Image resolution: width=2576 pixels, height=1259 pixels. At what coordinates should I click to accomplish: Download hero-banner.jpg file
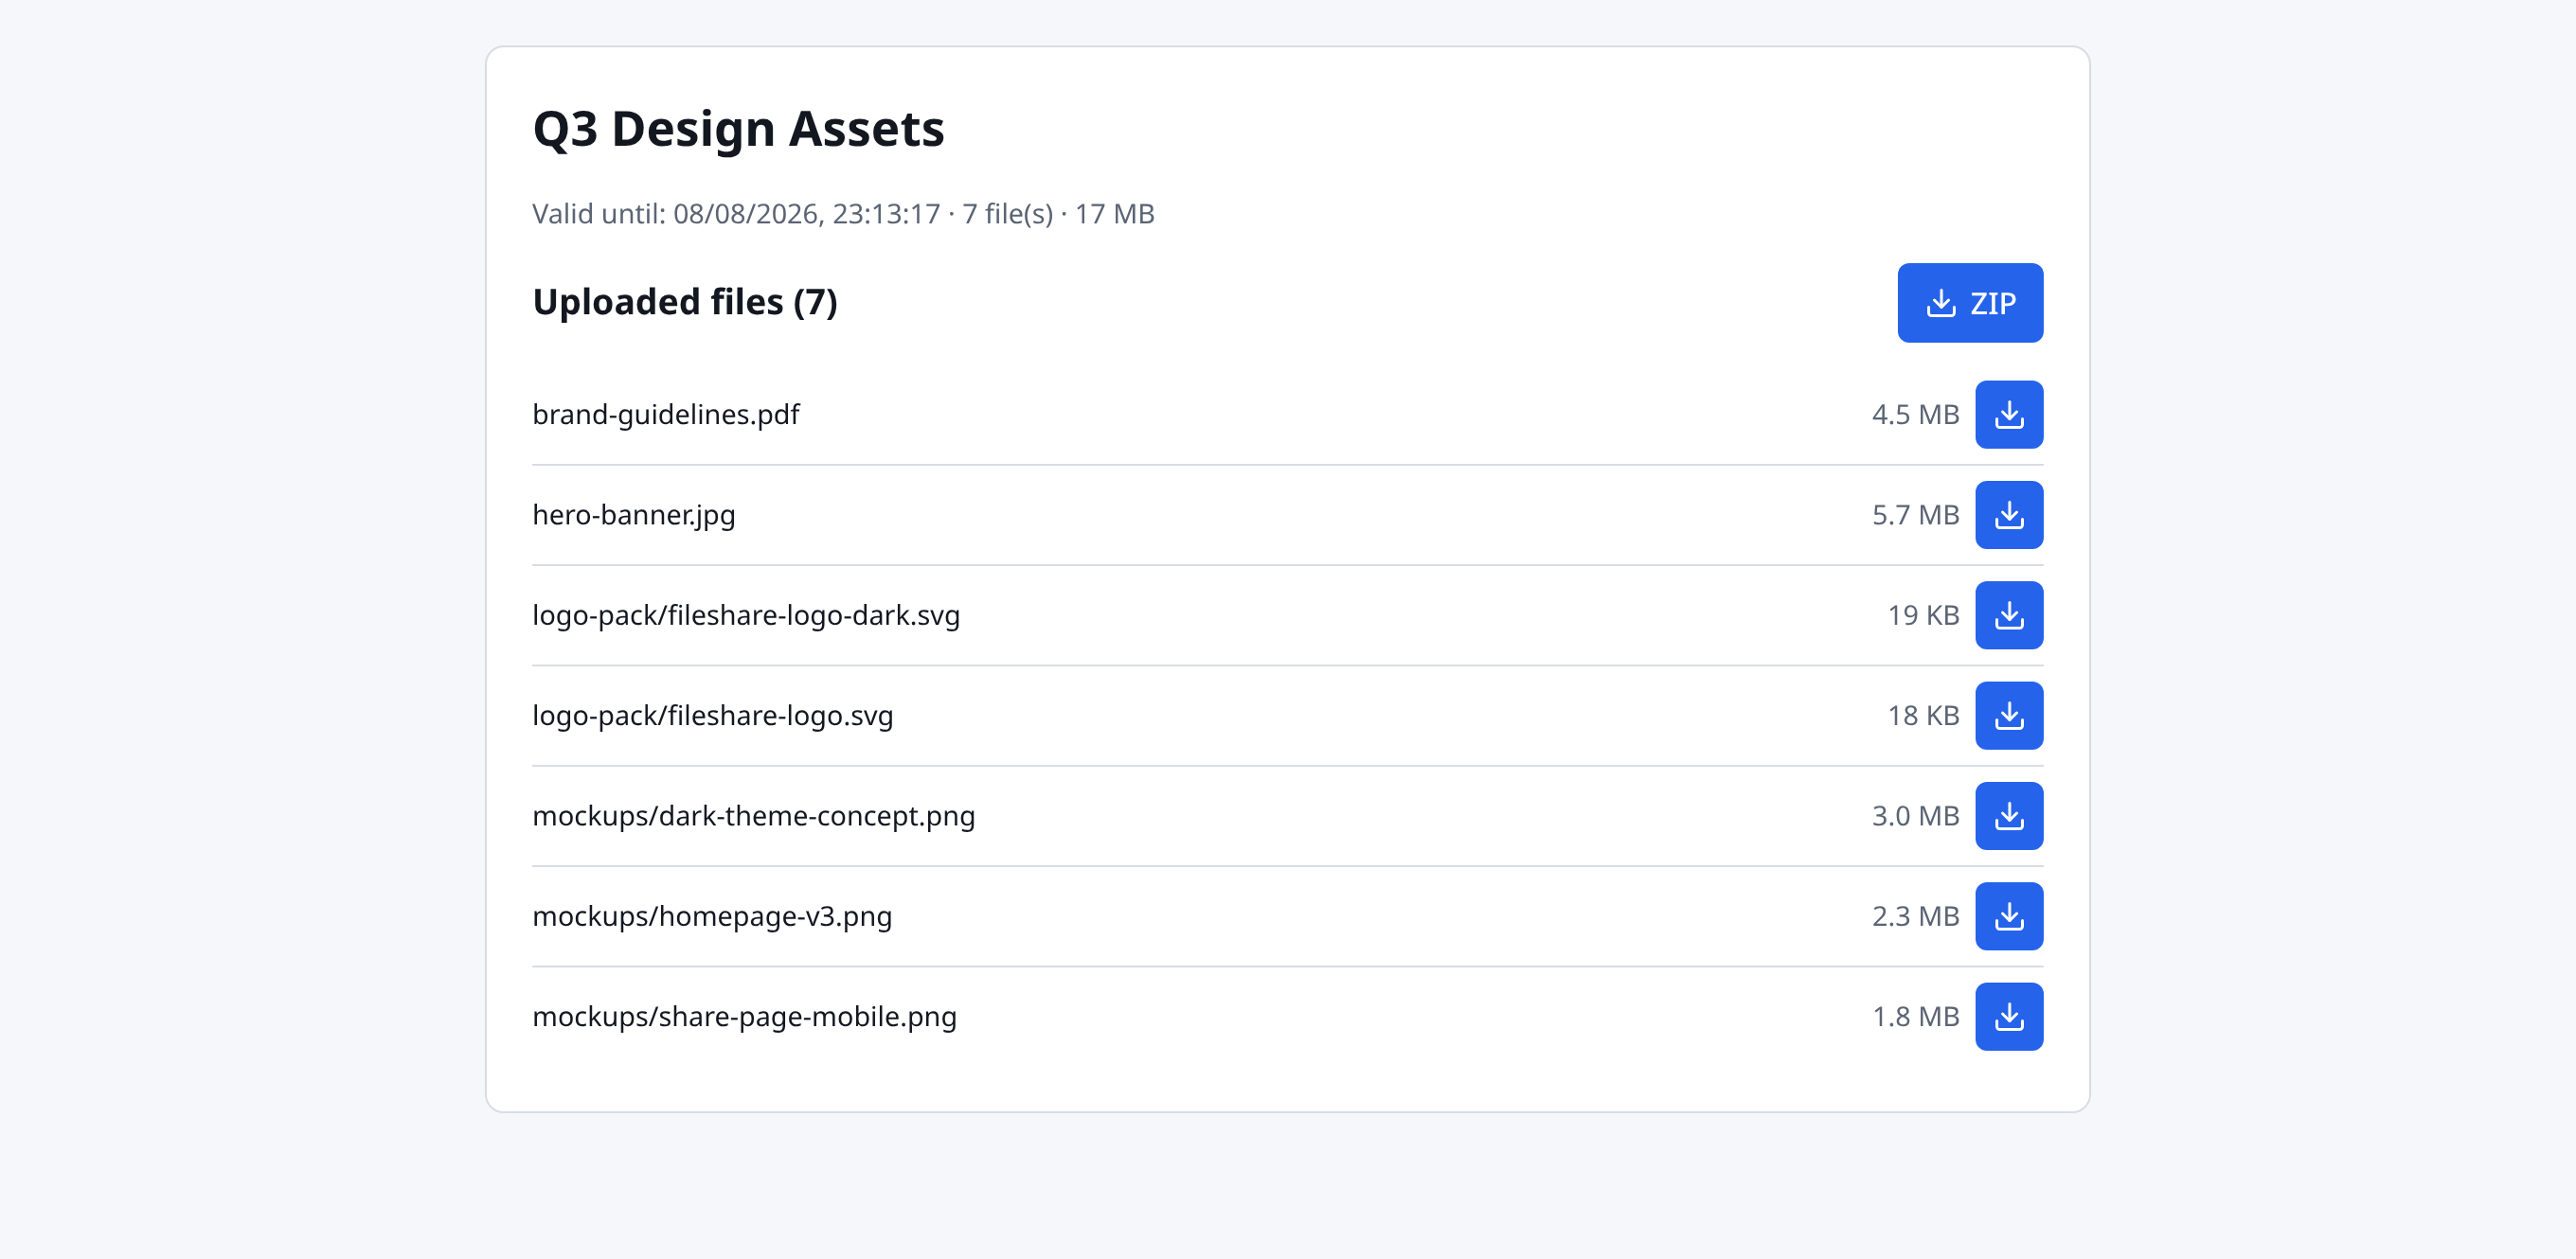tap(2009, 516)
